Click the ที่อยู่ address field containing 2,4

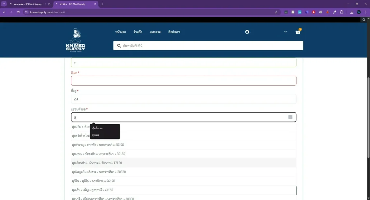184,99
